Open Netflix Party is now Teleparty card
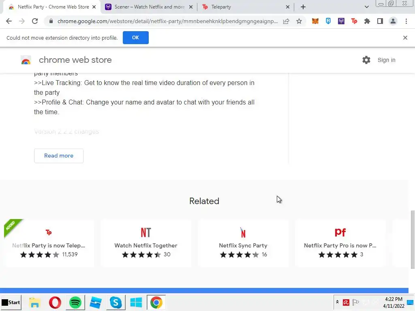Viewport: 415px width, 311px height. [49, 243]
